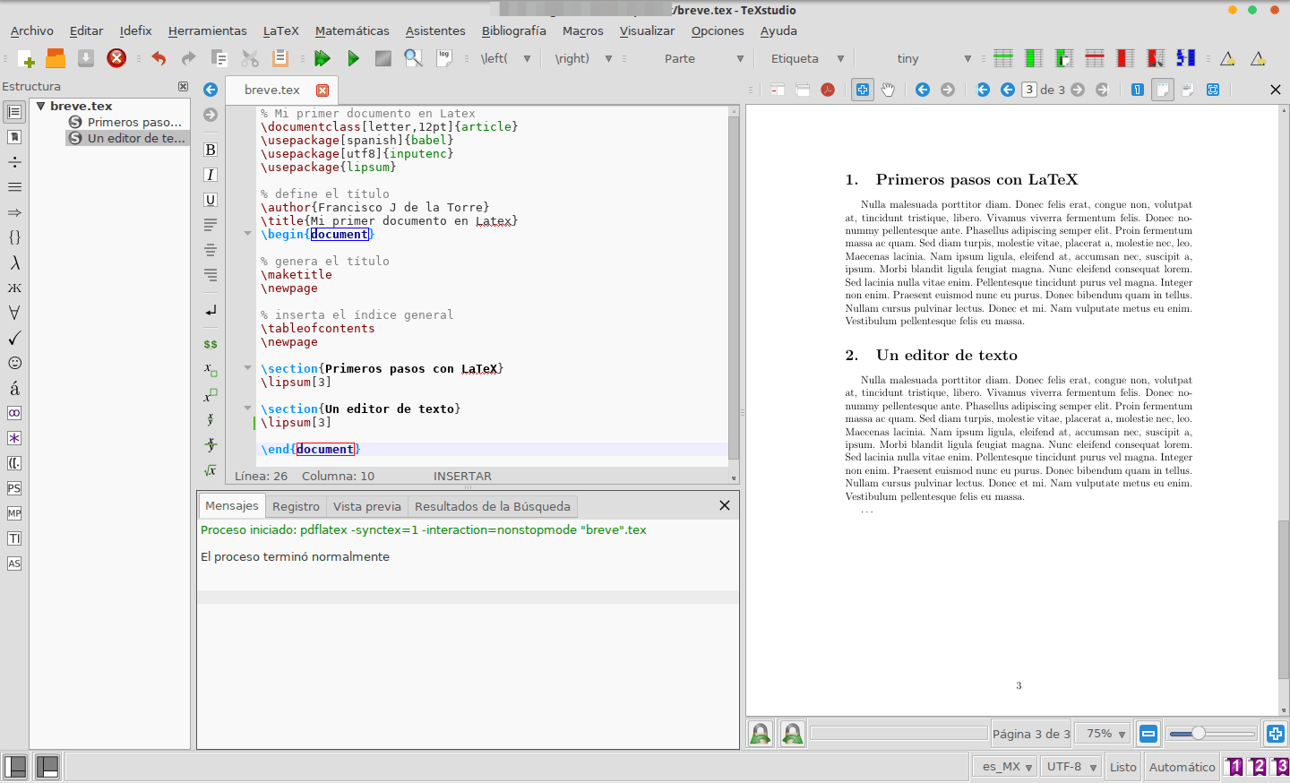Zoom out with the blue minus button

1148,733
